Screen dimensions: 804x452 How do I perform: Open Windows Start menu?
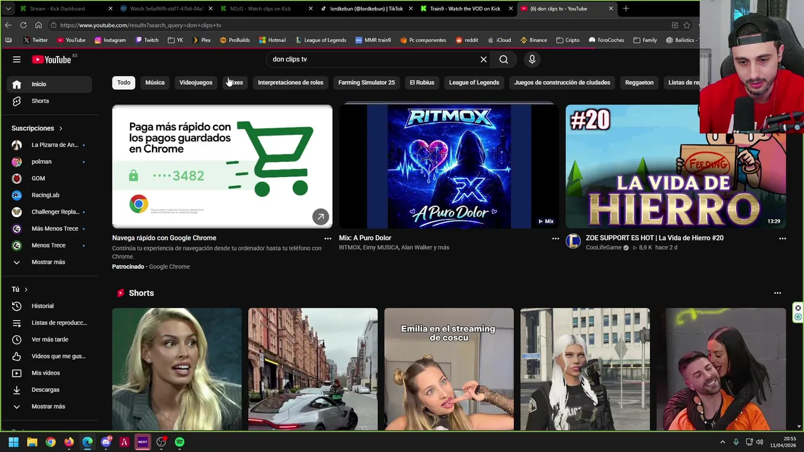tap(13, 442)
